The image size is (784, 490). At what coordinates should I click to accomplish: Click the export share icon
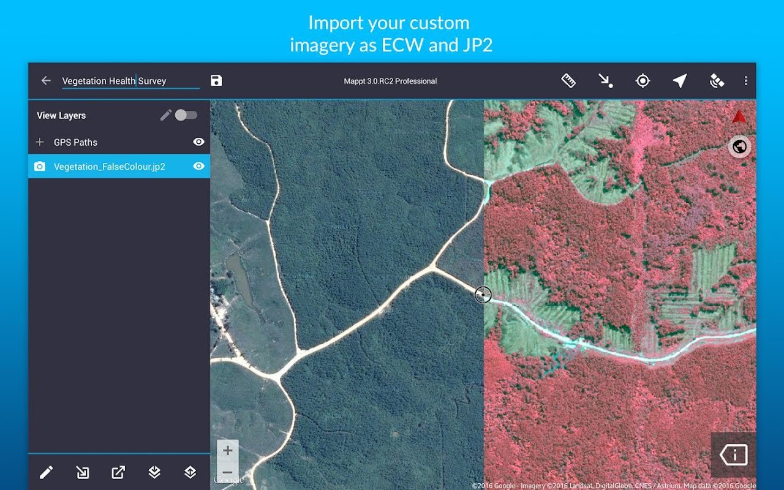(118, 472)
